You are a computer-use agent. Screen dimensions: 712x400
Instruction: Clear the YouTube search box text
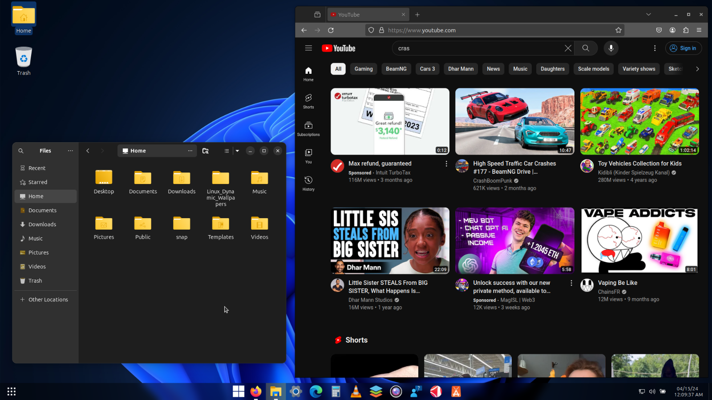568,48
